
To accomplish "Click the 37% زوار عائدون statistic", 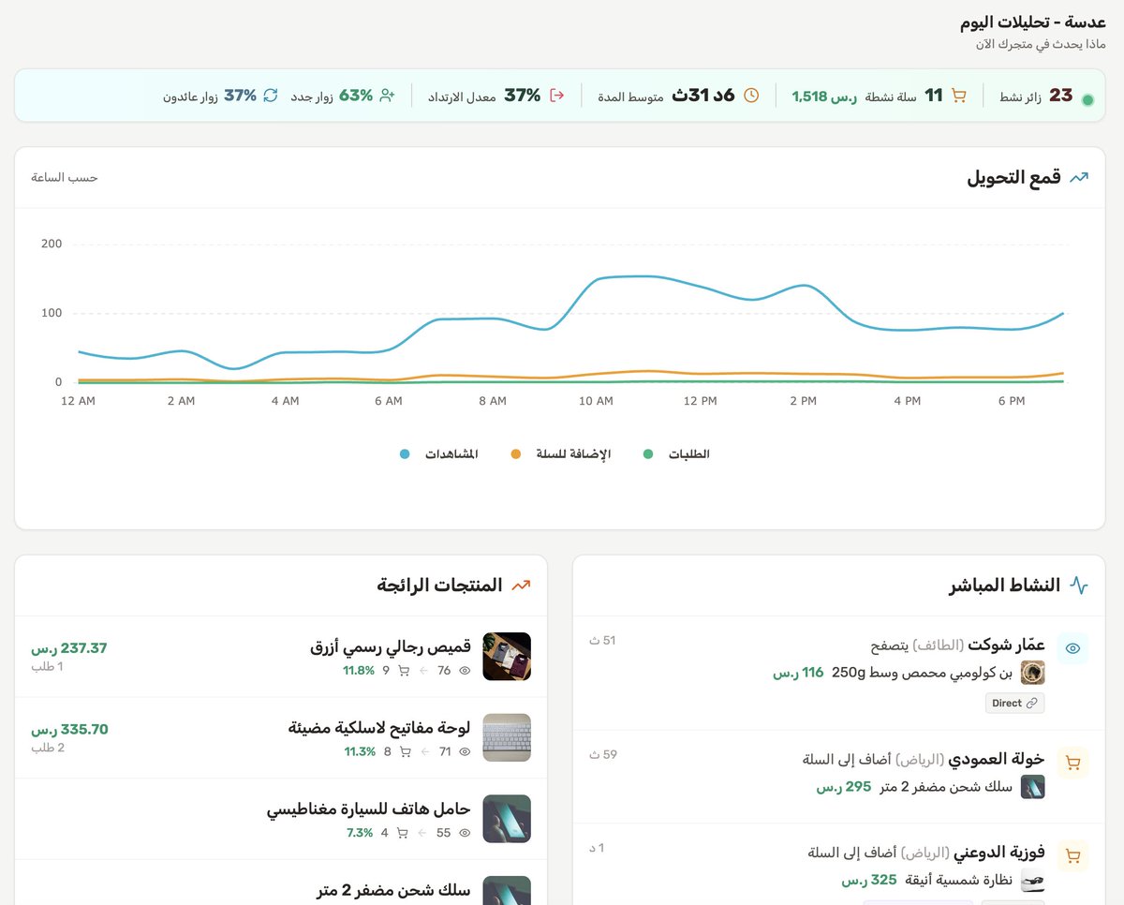I will pos(210,96).
